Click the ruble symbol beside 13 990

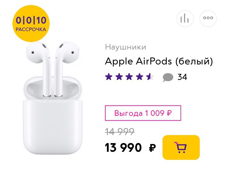coord(153,148)
